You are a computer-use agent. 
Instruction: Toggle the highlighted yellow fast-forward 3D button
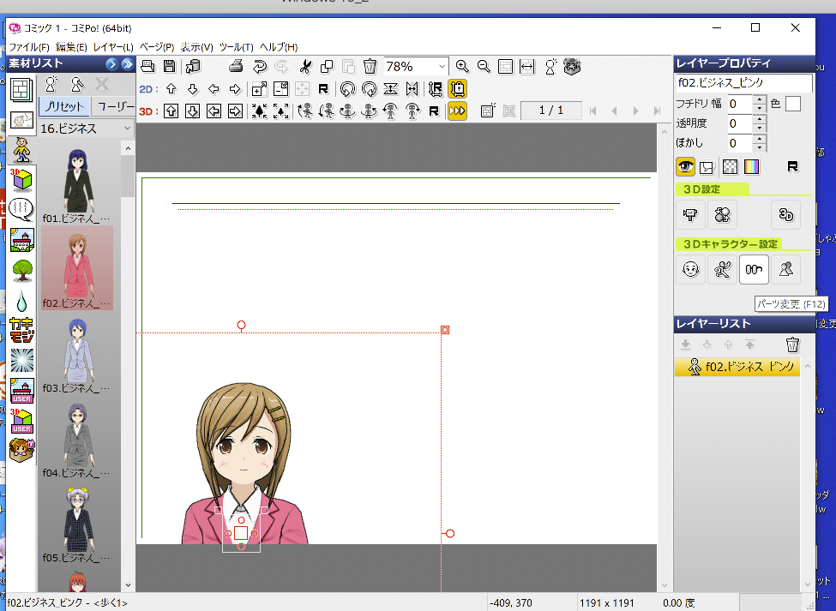tap(457, 111)
